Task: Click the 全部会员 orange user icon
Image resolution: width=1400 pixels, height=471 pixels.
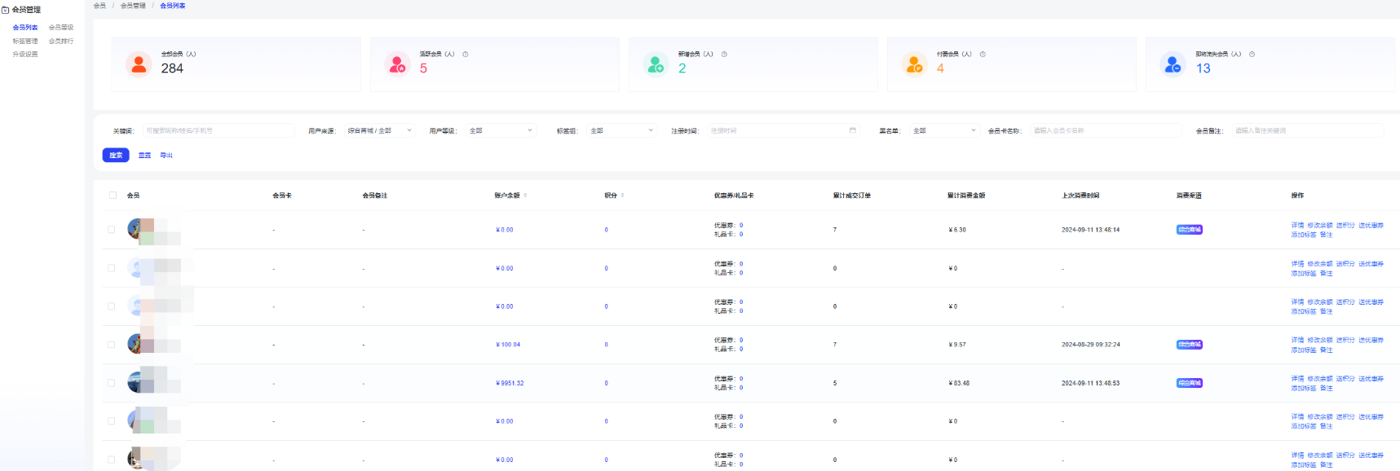Action: [139, 64]
